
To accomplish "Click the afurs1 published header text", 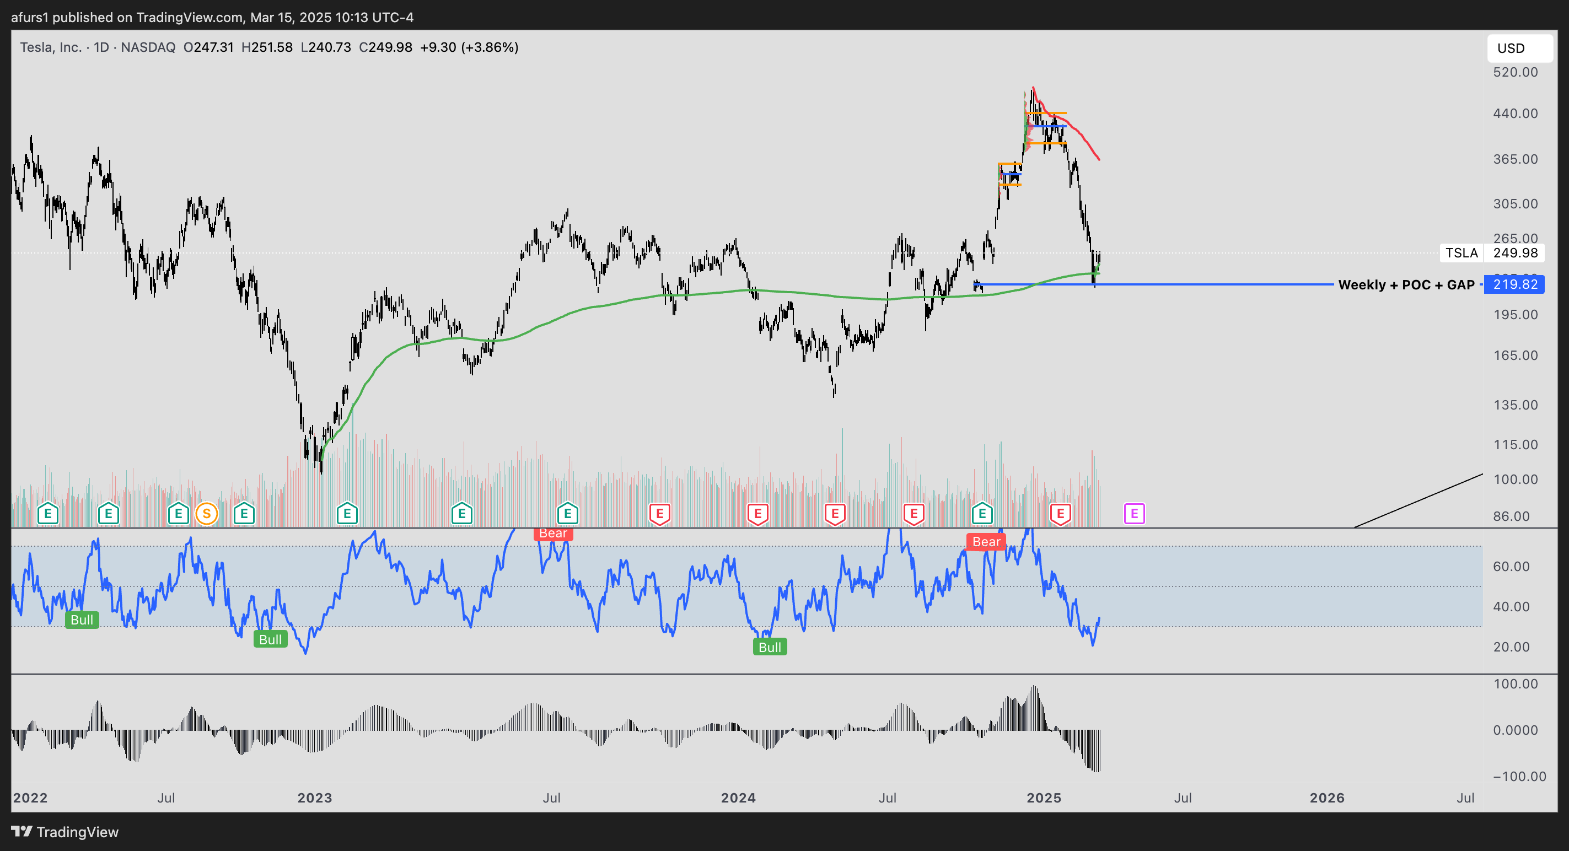I will coord(212,17).
